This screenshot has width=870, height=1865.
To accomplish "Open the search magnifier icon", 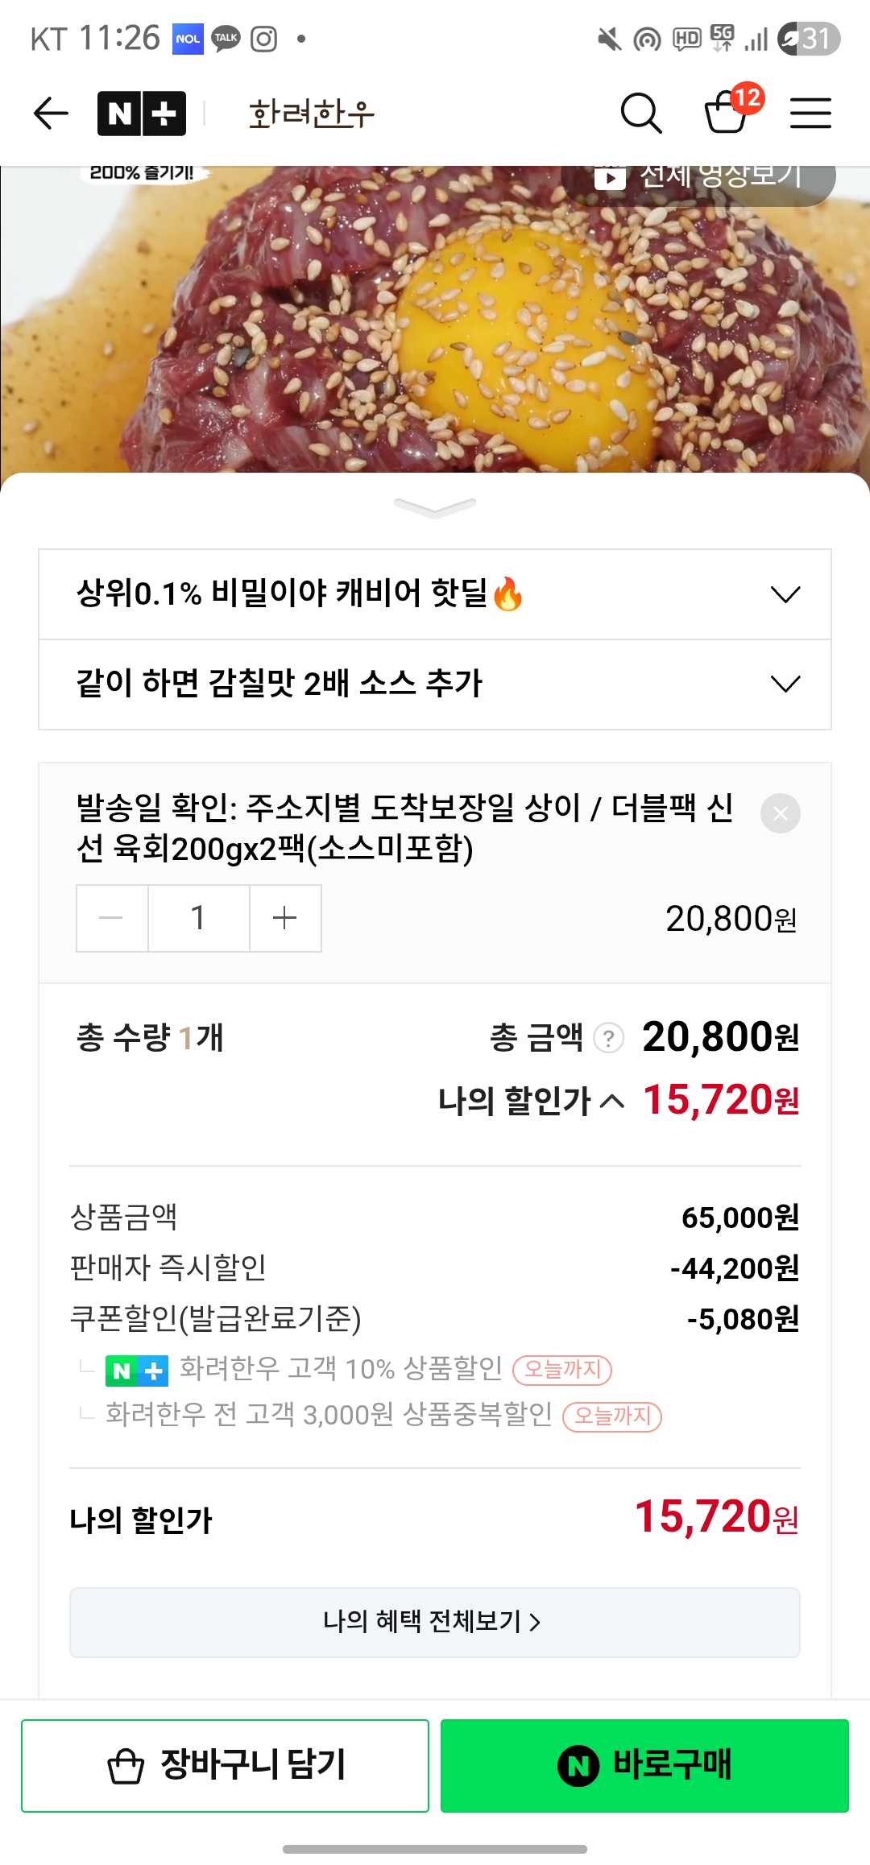I will pyautogui.click(x=641, y=113).
